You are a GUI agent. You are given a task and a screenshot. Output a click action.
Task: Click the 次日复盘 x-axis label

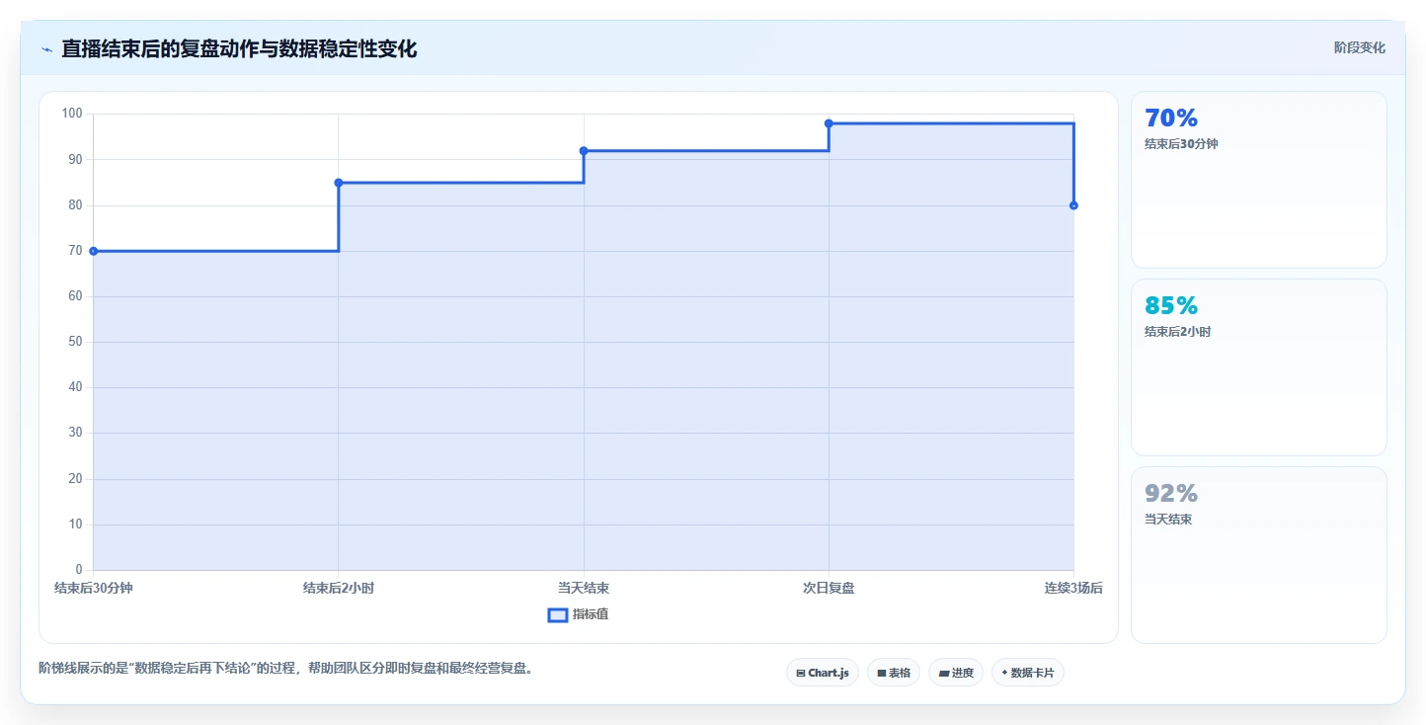(829, 588)
